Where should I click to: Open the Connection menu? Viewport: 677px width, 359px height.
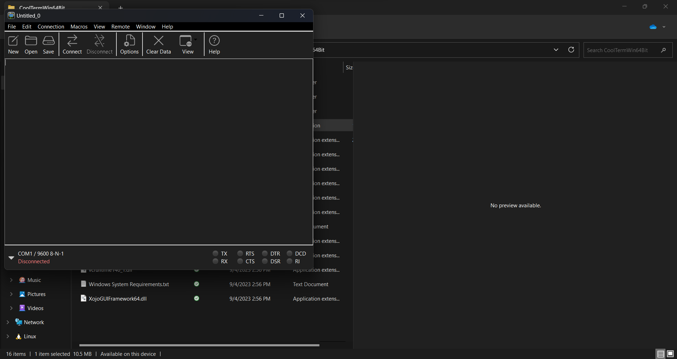(51, 27)
